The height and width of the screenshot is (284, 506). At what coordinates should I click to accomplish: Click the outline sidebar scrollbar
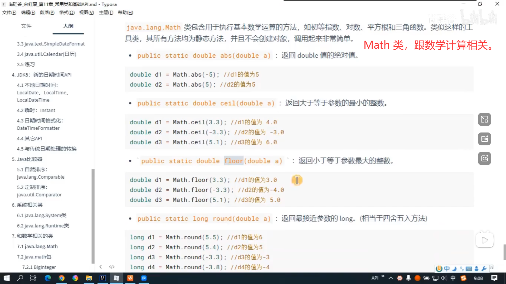[x=93, y=216]
